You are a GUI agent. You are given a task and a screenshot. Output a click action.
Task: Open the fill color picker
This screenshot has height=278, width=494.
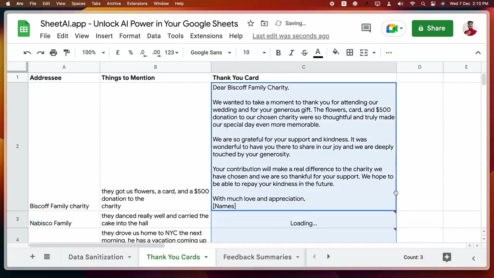click(x=335, y=53)
